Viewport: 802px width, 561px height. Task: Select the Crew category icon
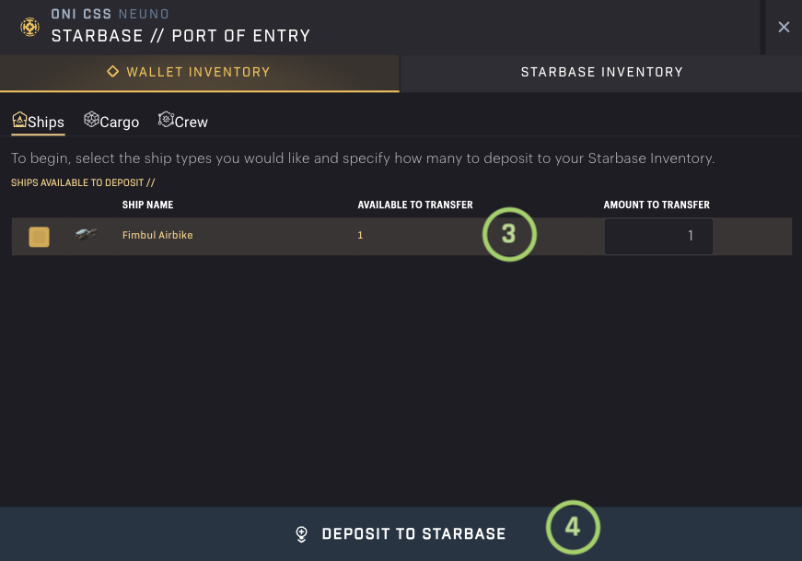coord(166,121)
